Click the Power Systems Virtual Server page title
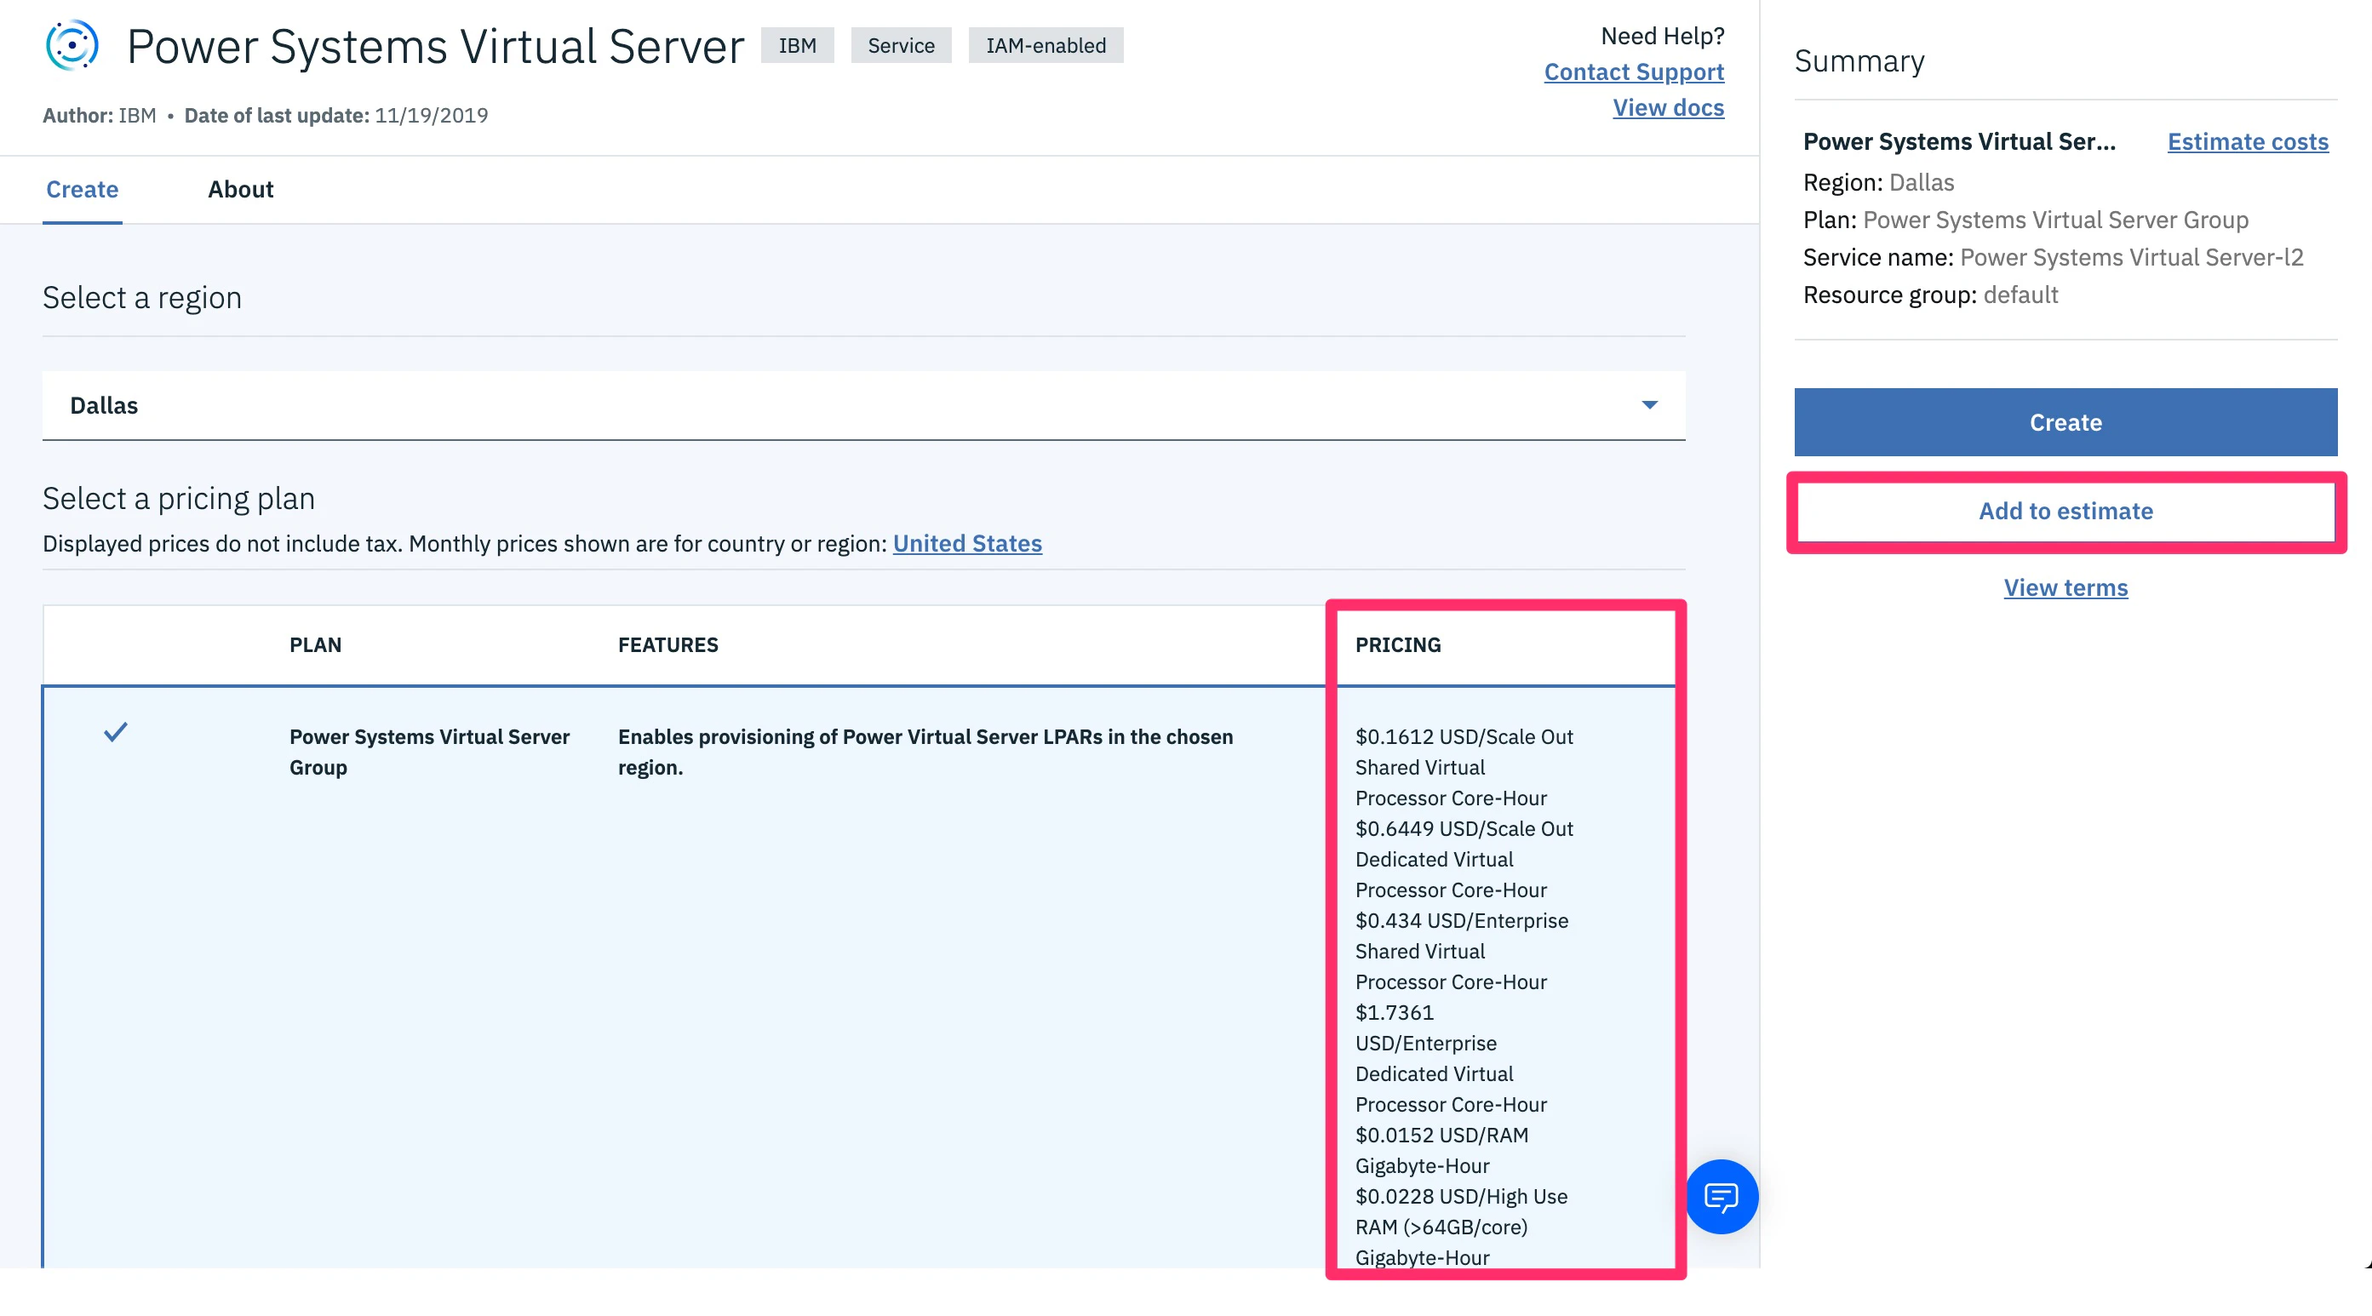This screenshot has height=1316, width=2372. coord(436,46)
